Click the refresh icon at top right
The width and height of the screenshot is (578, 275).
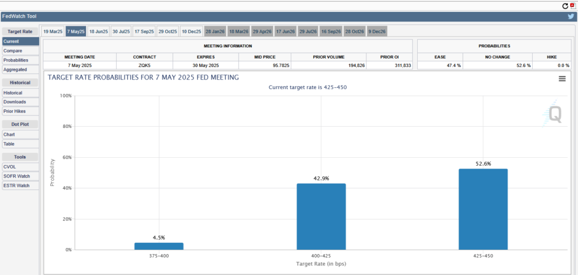[x=565, y=6]
